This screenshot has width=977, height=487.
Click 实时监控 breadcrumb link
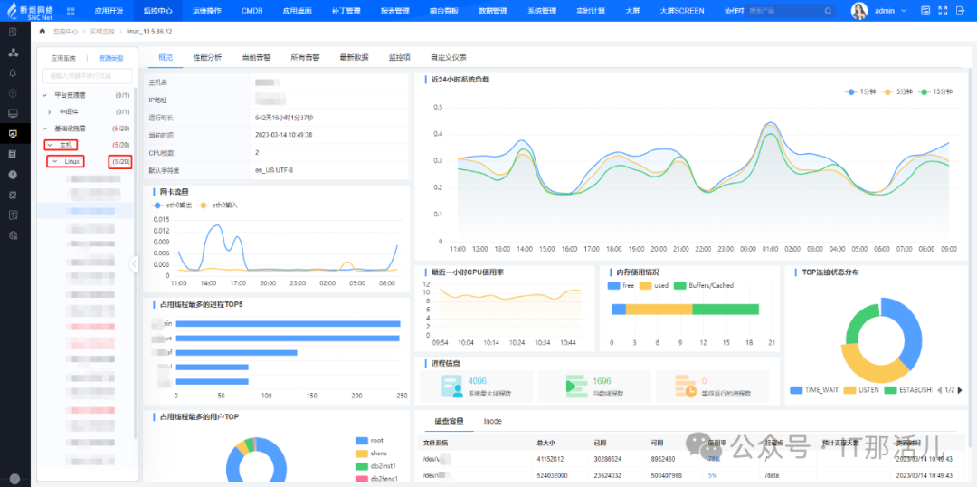tap(100, 31)
